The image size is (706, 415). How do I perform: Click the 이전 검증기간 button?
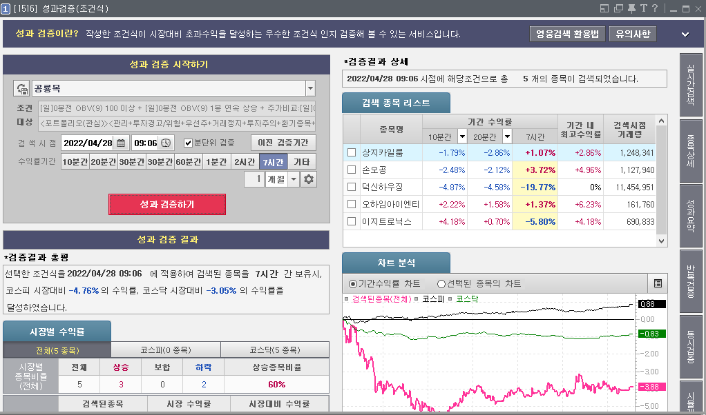click(x=283, y=143)
